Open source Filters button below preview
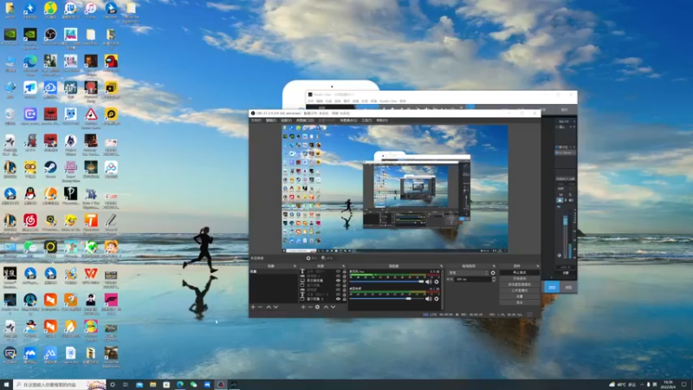This screenshot has width=693, height=390. [327, 258]
